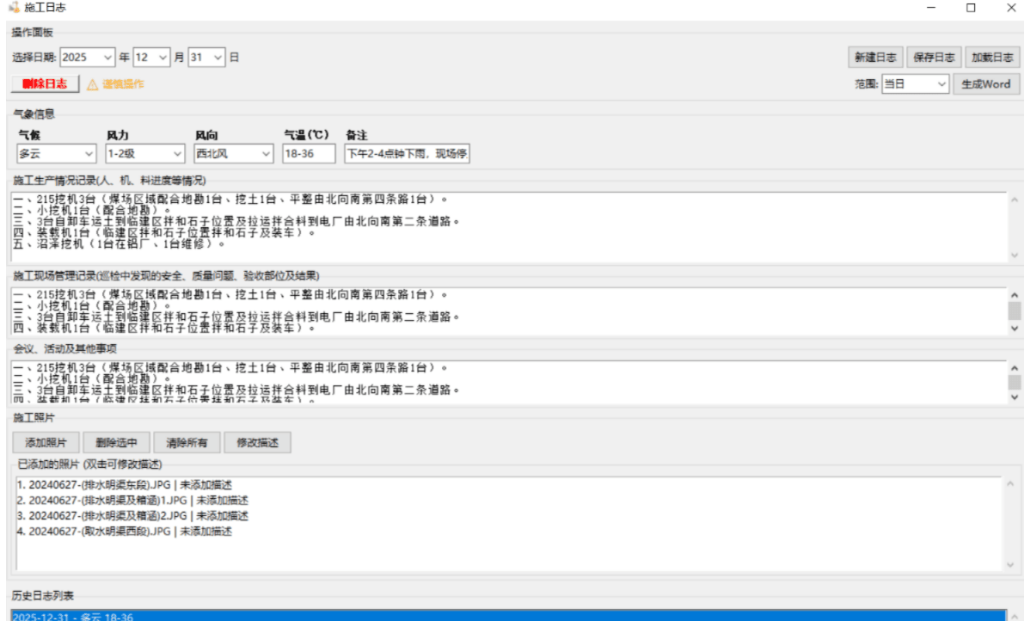Click the 生成Word button
This screenshot has width=1024, height=621.
[985, 84]
